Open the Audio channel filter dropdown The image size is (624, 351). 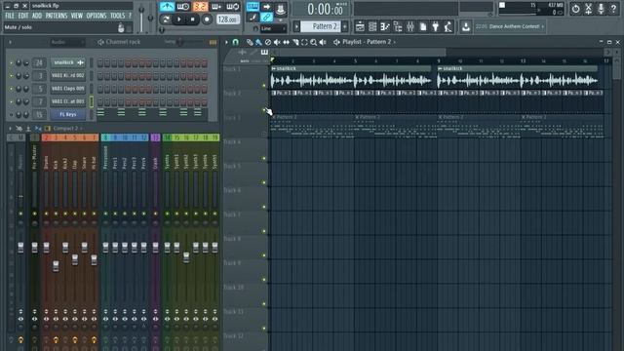pyautogui.click(x=67, y=42)
